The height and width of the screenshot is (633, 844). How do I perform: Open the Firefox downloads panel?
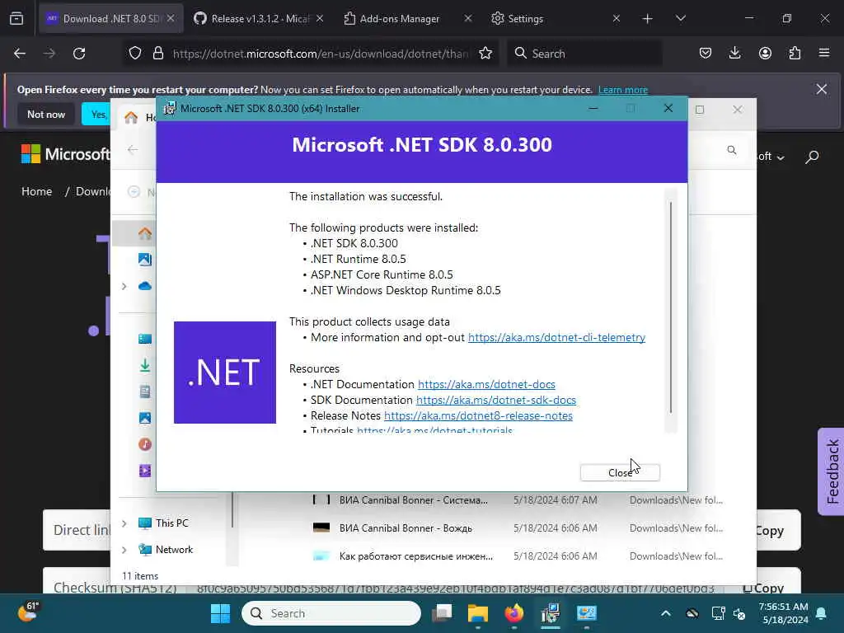click(x=734, y=54)
